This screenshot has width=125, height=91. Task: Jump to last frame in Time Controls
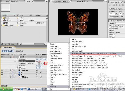123,5
